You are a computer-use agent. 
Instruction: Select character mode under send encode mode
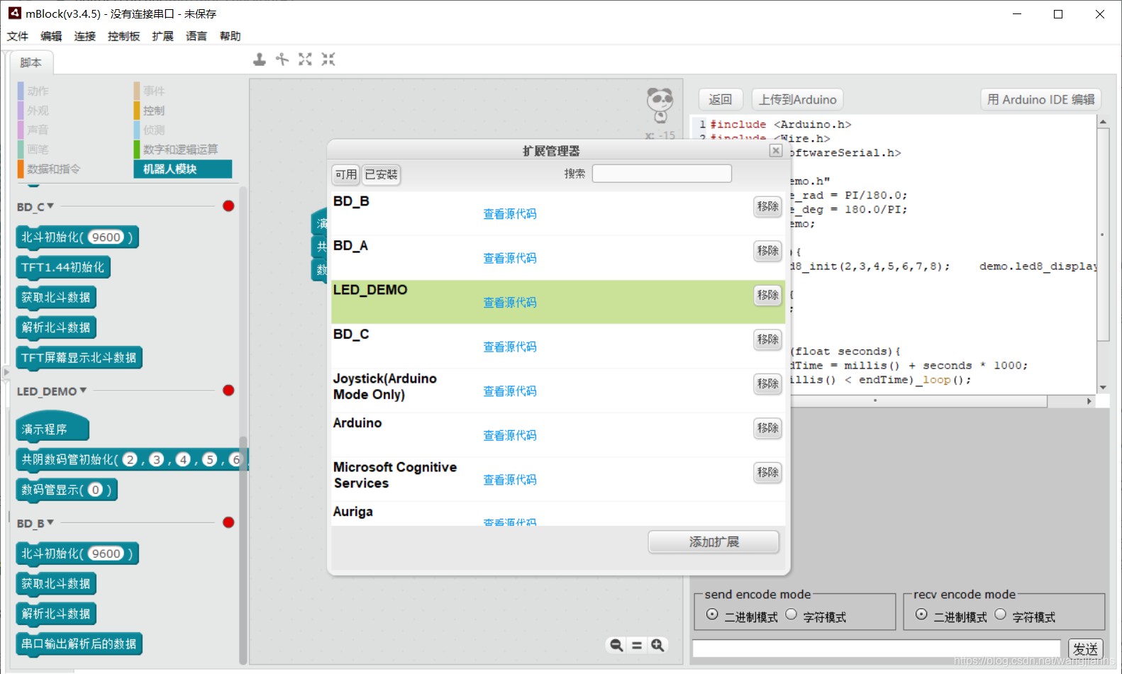[791, 614]
